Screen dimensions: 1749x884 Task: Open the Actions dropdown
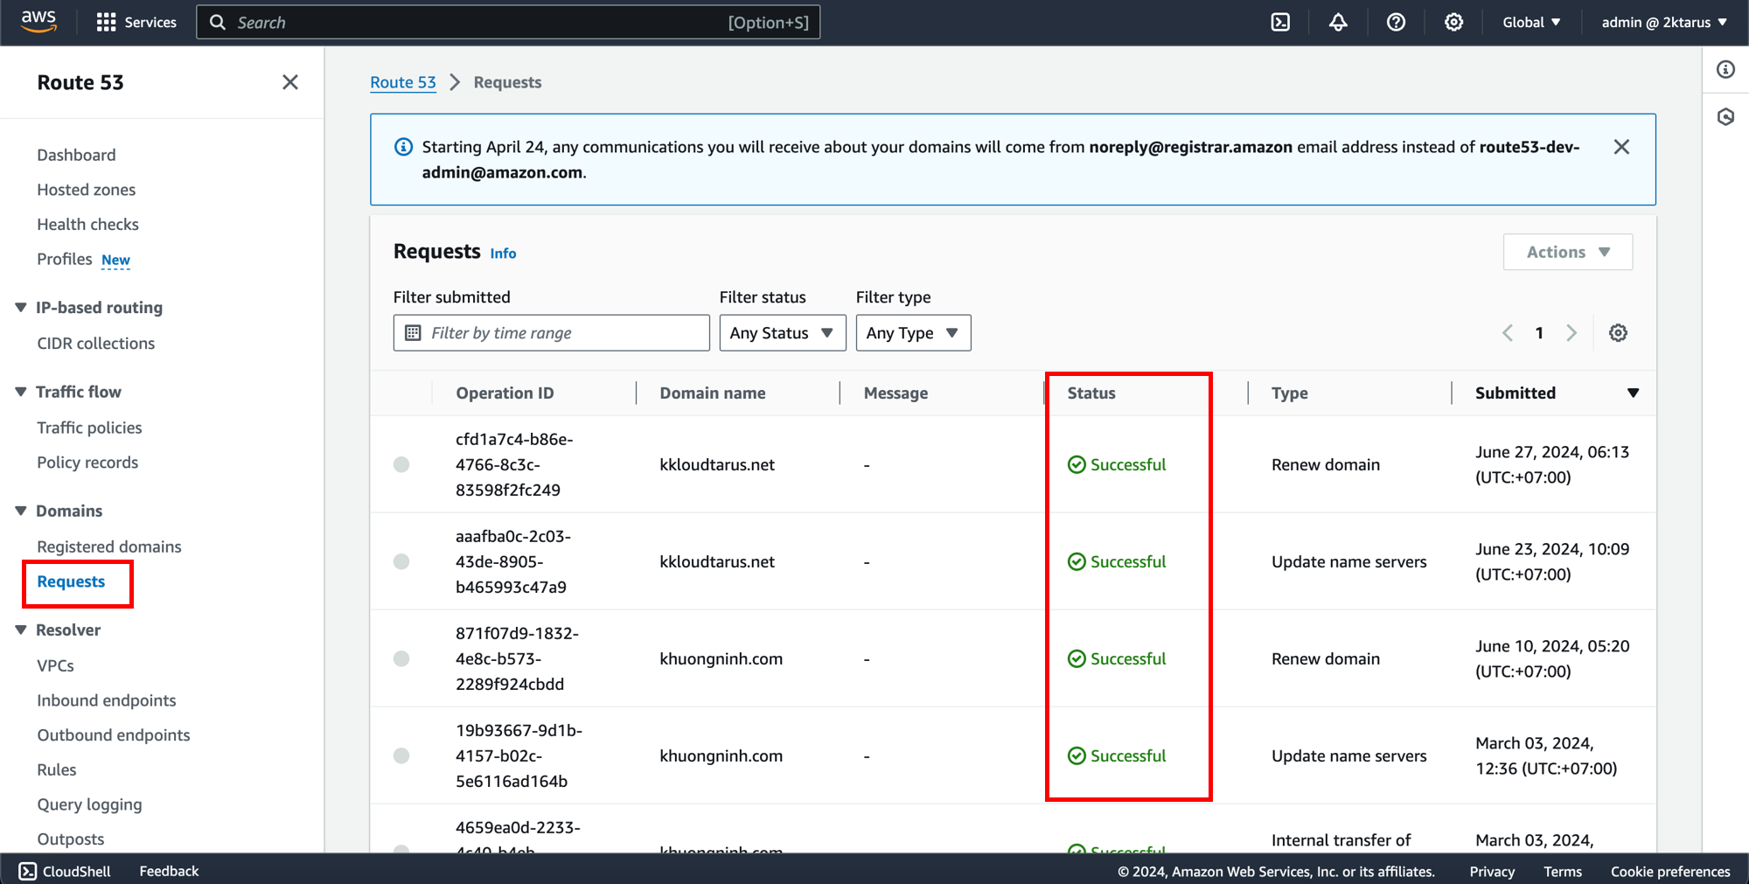click(1567, 252)
